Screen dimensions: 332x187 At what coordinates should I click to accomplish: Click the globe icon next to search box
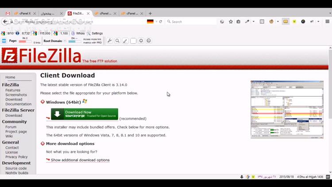click(222, 22)
